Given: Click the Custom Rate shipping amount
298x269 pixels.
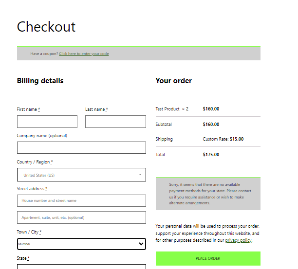Looking at the screenshot, I should click(223, 139).
